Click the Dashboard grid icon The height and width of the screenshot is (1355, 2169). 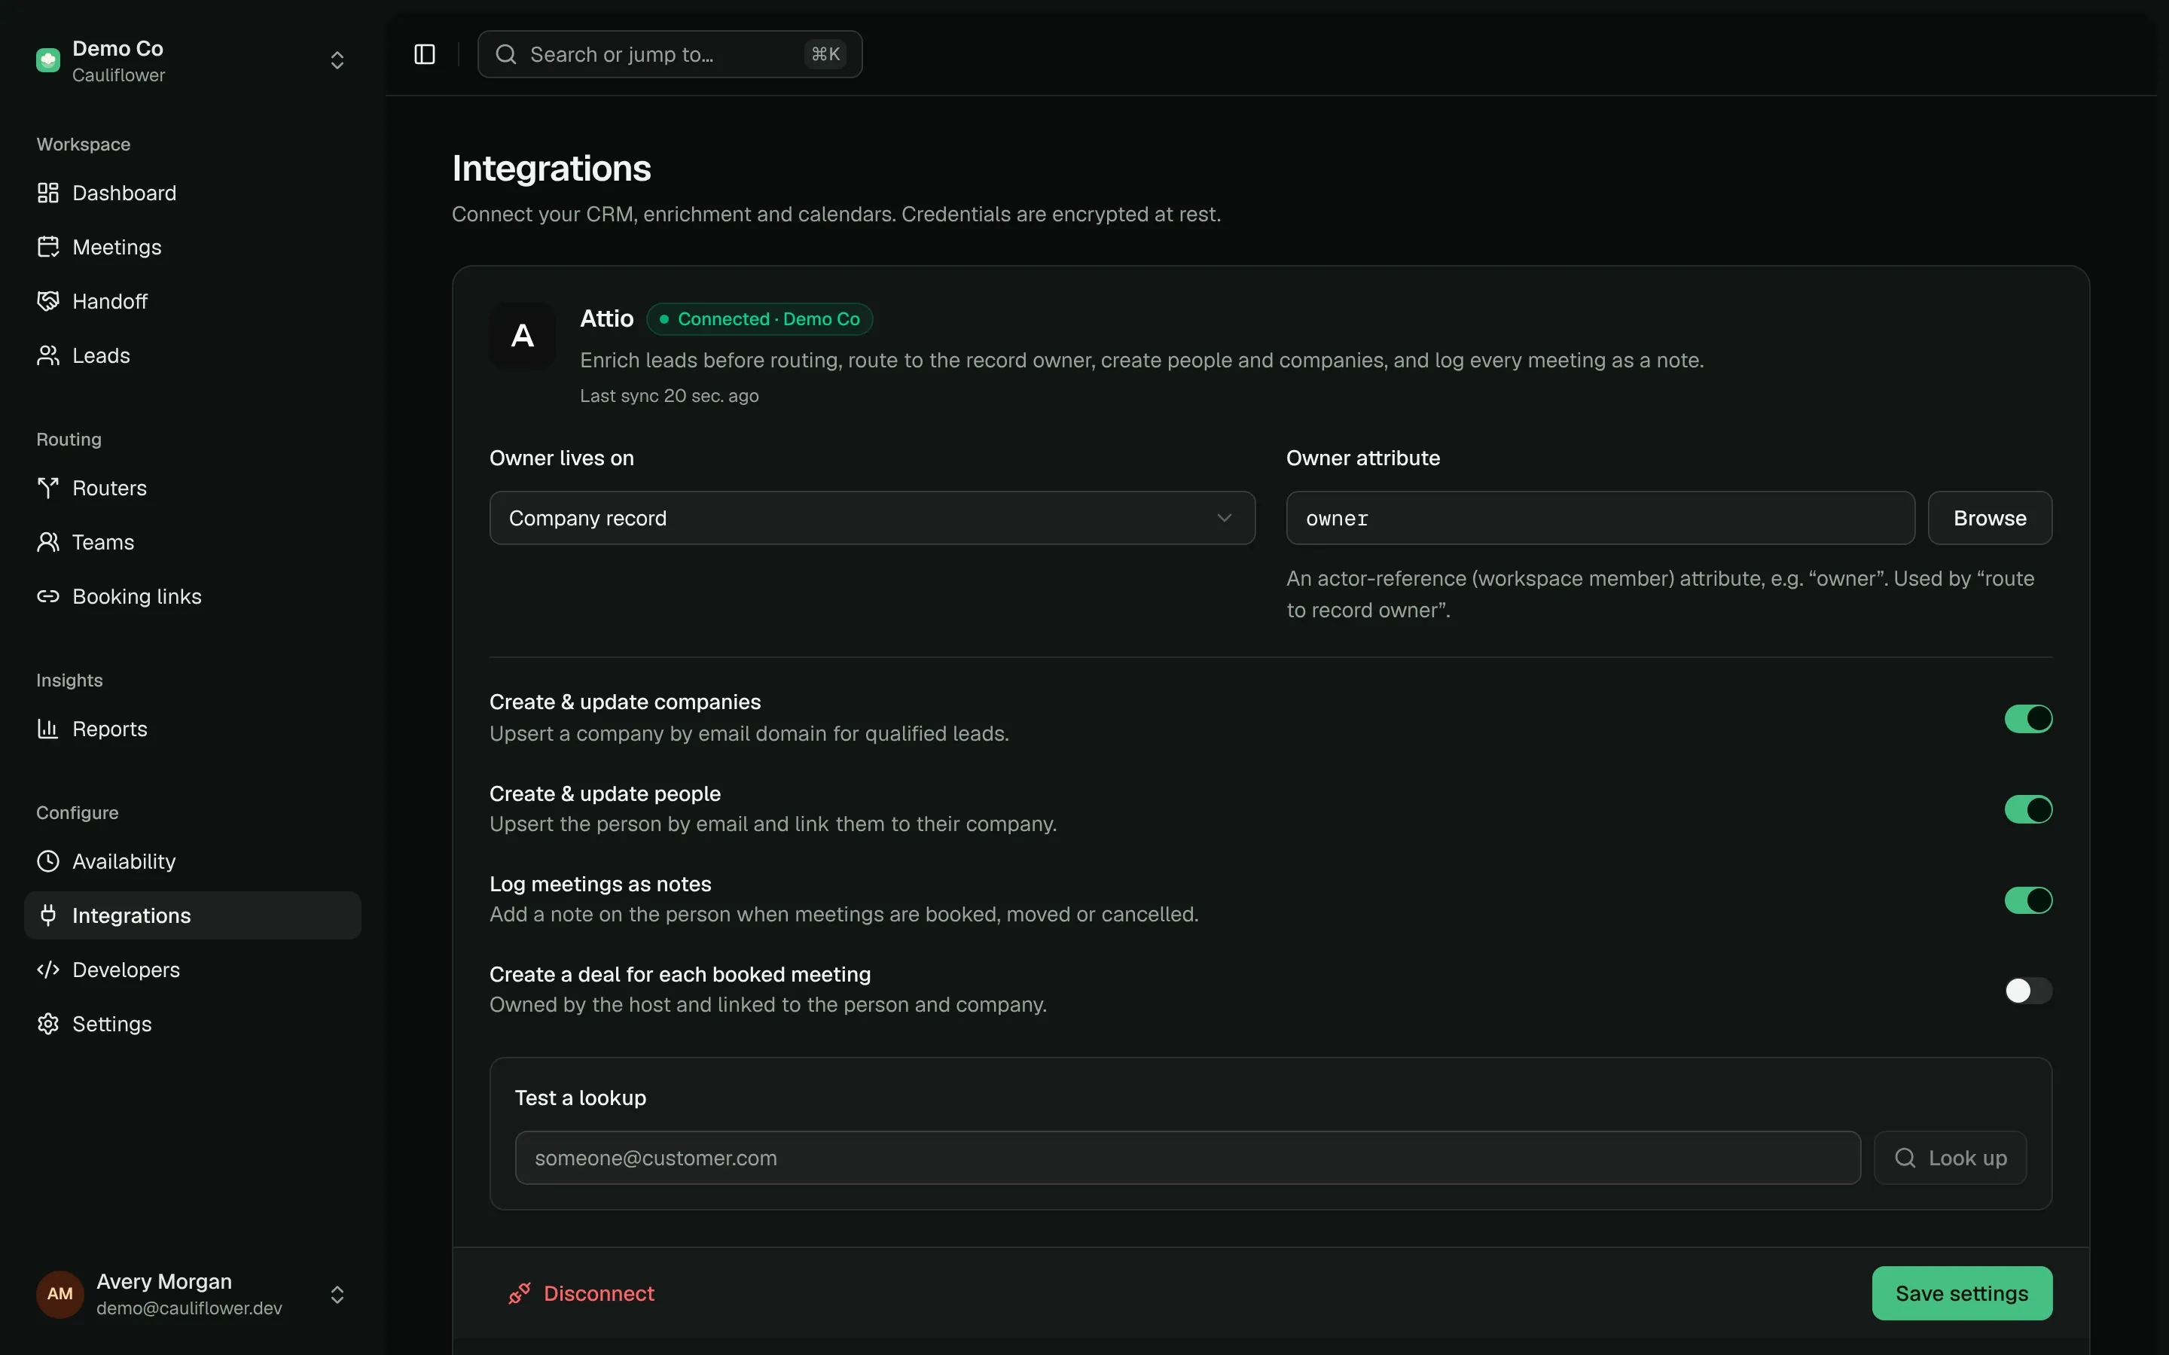[x=48, y=193]
